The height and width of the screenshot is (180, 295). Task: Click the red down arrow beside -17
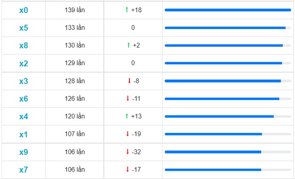[x=128, y=169]
